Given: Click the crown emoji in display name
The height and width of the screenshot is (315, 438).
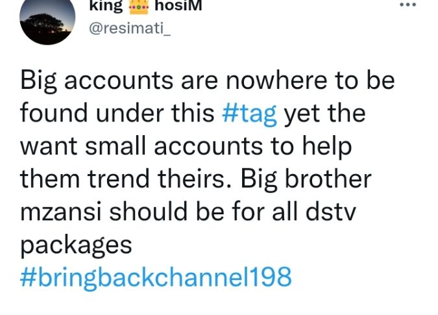Looking at the screenshot, I should coord(139,6).
